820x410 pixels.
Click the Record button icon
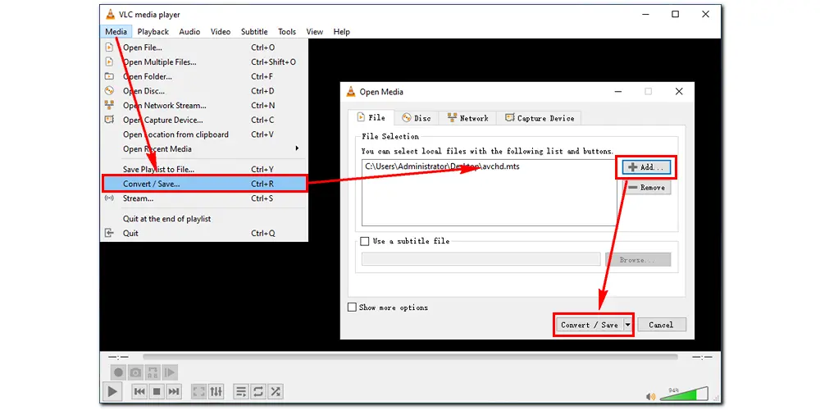point(119,372)
